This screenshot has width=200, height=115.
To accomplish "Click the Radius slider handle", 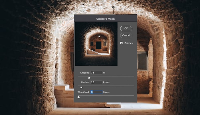I will pos(81,87).
